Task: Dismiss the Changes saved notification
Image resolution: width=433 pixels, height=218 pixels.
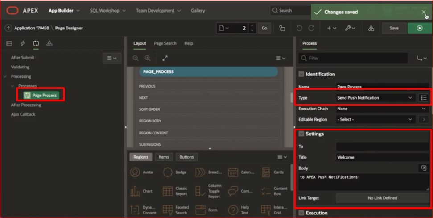Action: (x=424, y=12)
